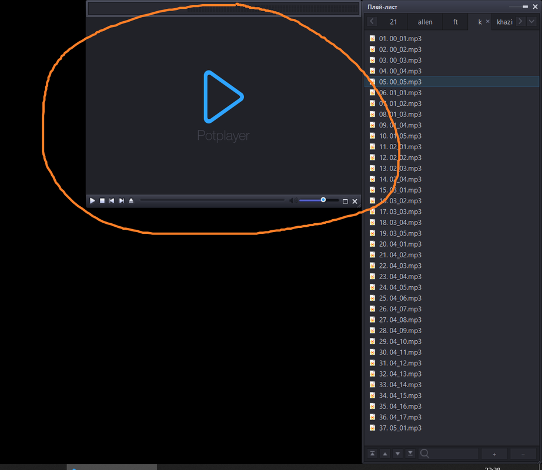The width and height of the screenshot is (542, 470).
Task: Close the player with the X icon
Action: [354, 202]
